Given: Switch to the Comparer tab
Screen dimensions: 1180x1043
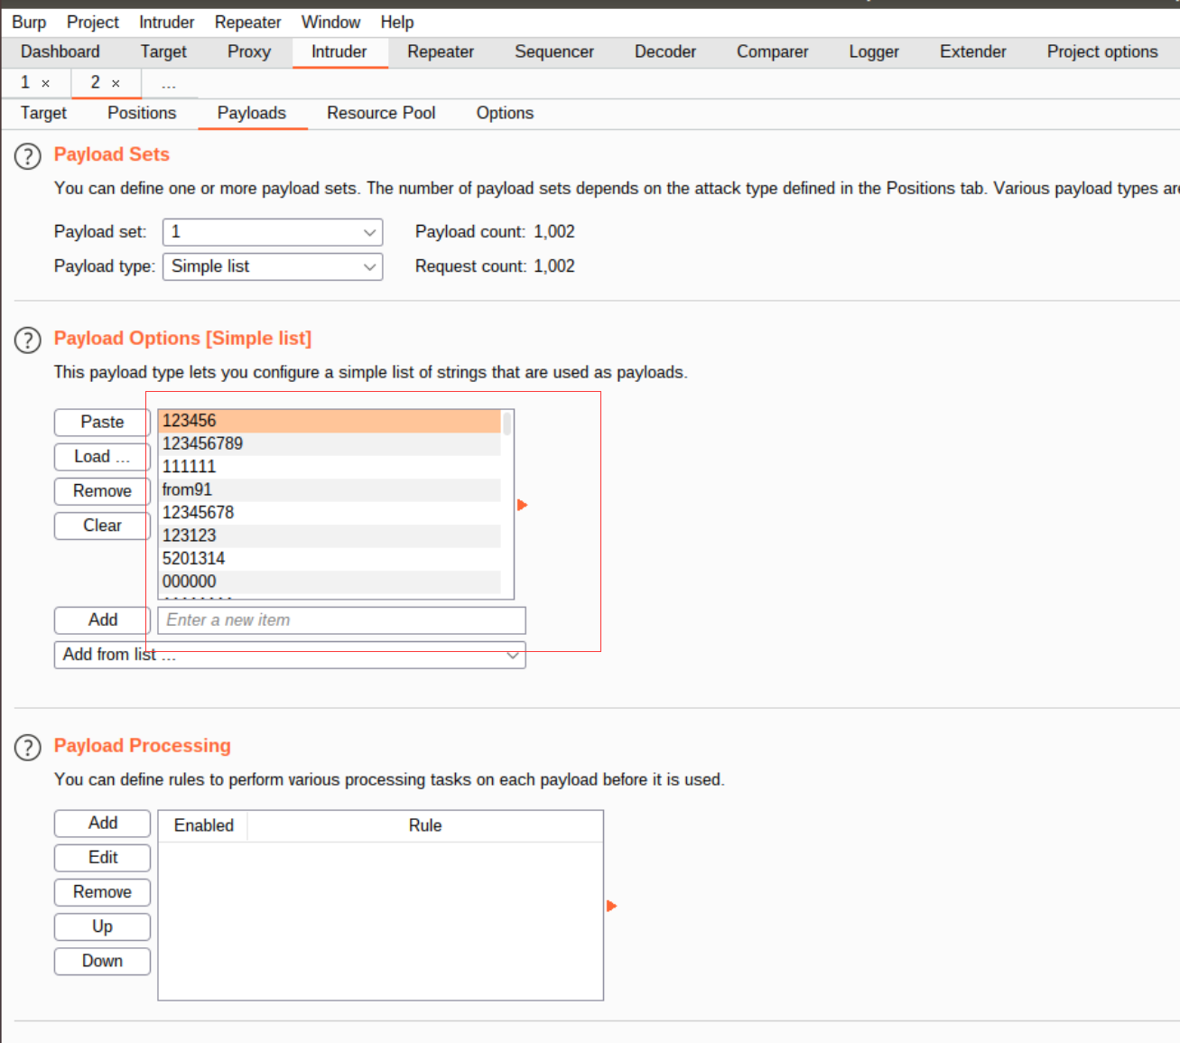Looking at the screenshot, I should click(x=773, y=52).
